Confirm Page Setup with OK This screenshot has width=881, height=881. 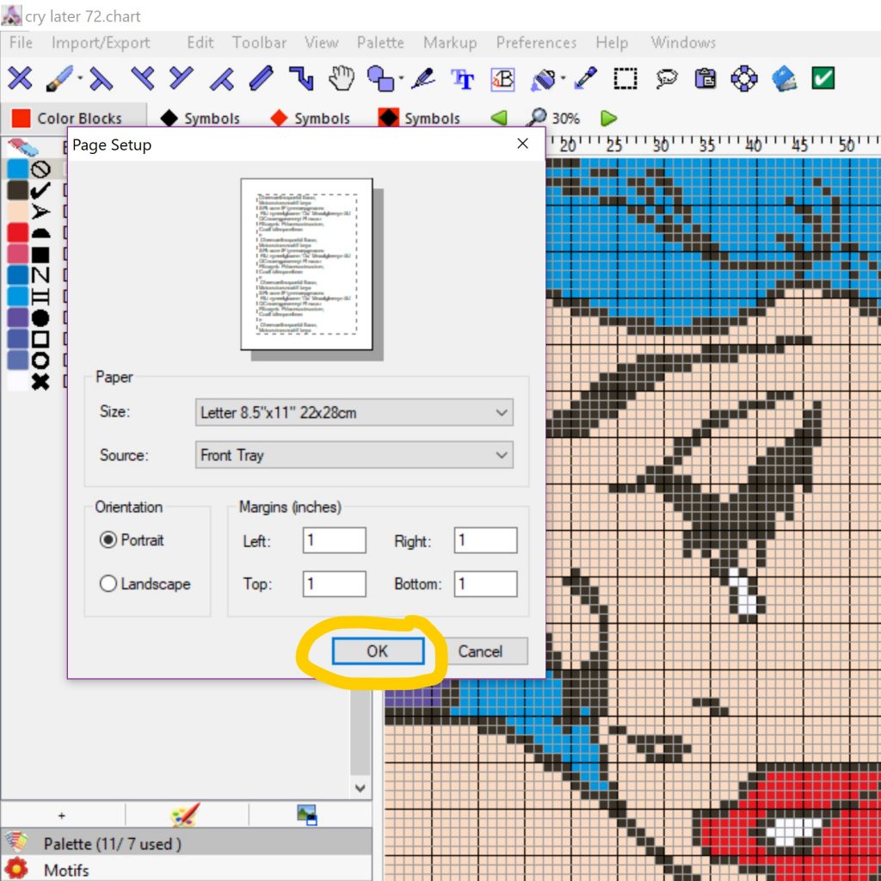[378, 651]
